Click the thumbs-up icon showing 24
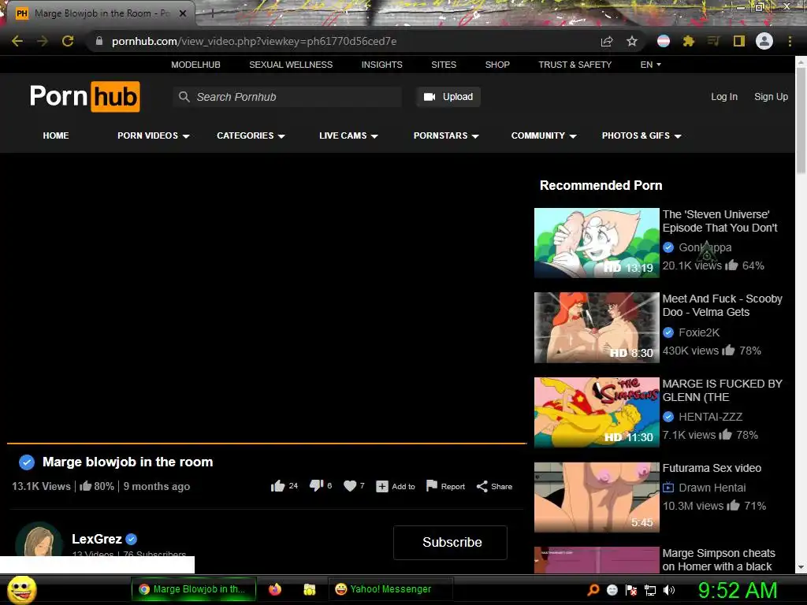 [x=278, y=486]
